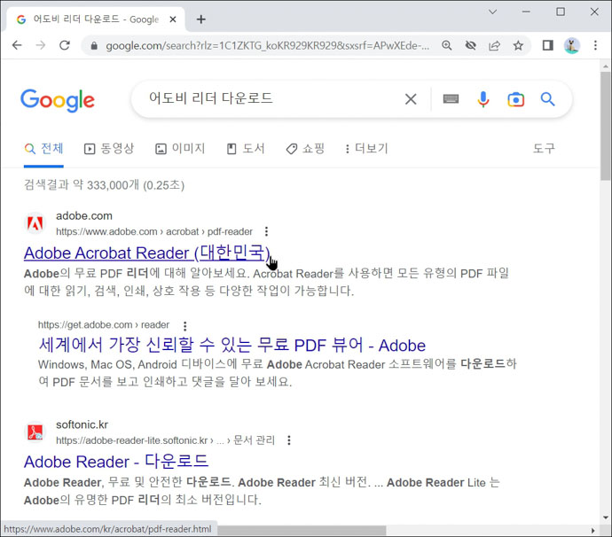
Task: Switch to the 이미지 tab
Action: (180, 149)
